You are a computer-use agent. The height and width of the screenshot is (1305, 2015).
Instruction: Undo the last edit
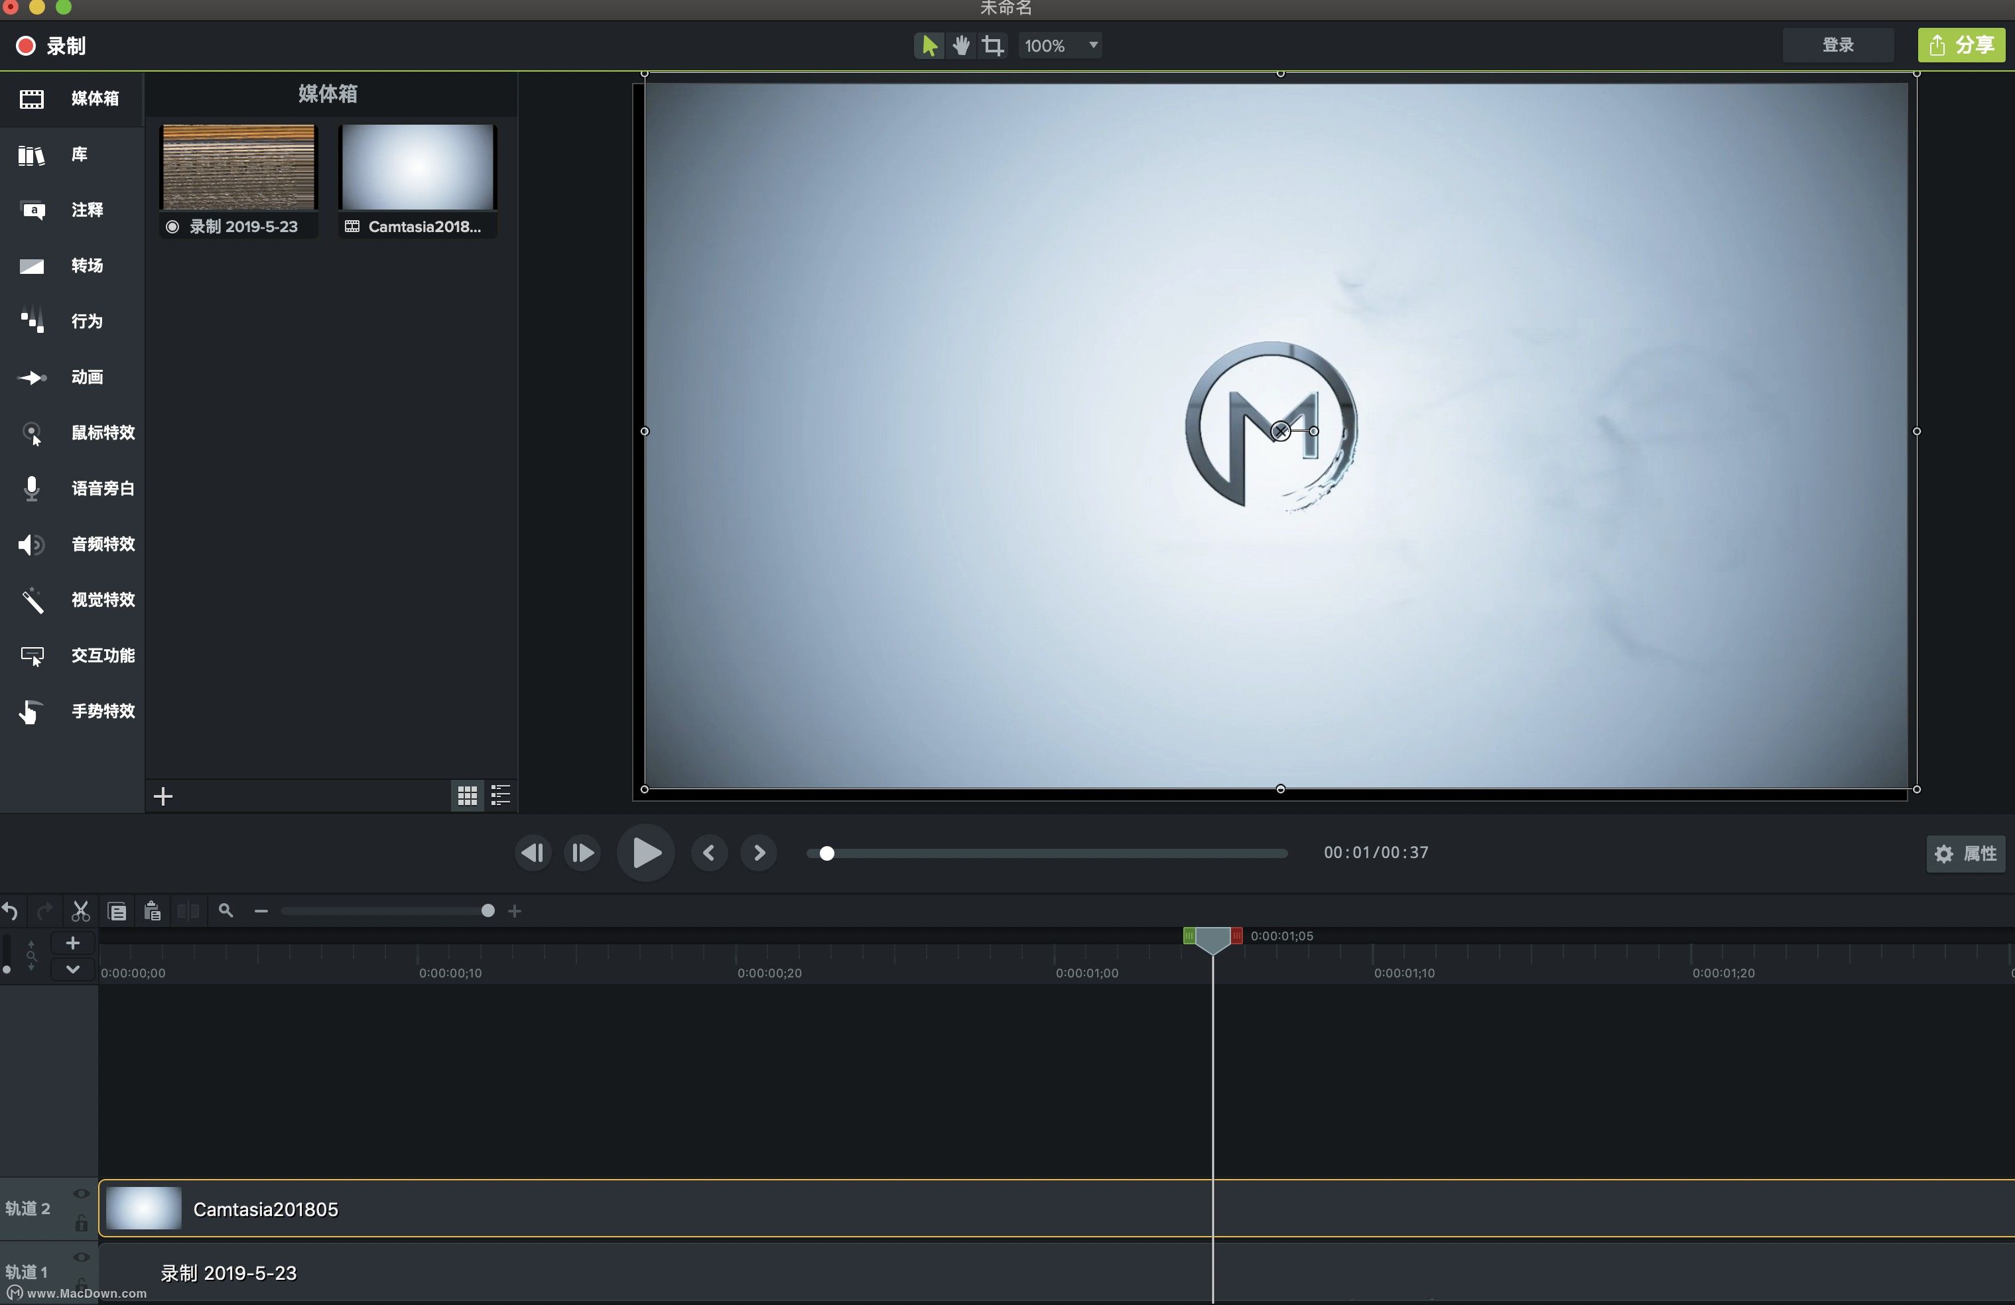coord(10,912)
